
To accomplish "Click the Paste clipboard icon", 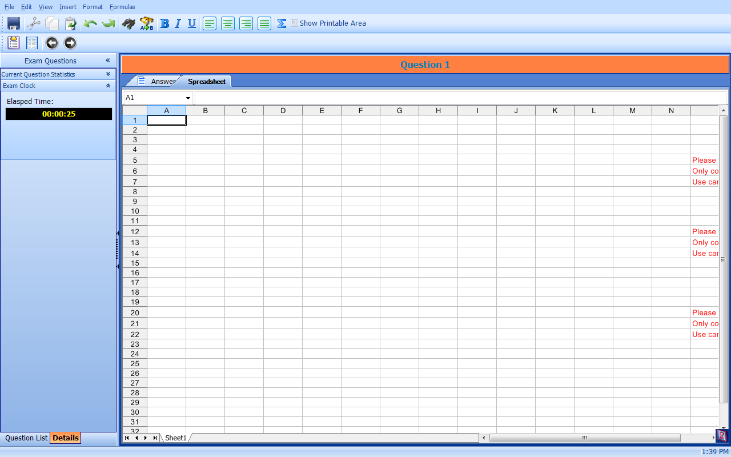I will click(70, 23).
